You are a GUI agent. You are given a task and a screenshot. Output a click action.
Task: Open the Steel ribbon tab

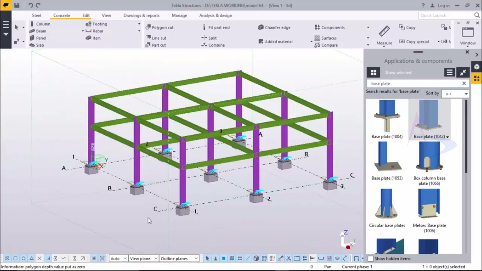click(37, 15)
